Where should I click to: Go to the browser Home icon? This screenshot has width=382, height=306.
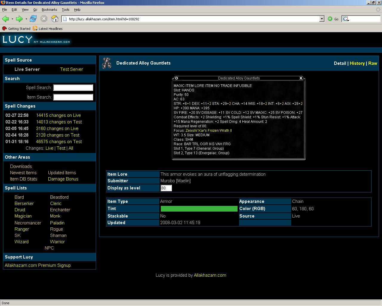click(55, 19)
